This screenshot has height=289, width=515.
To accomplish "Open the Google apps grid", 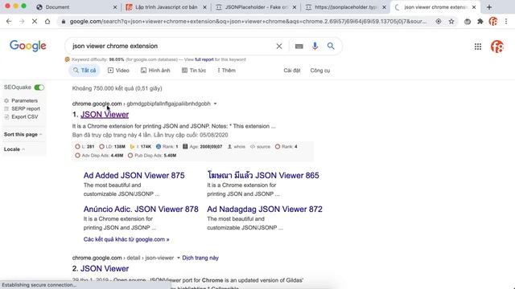I will (x=478, y=47).
